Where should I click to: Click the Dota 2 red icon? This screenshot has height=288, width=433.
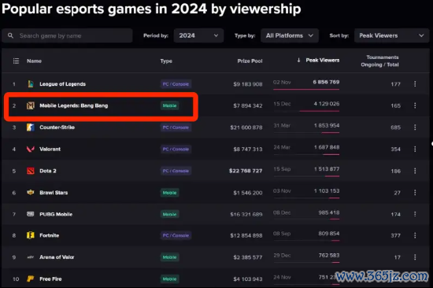(31, 171)
